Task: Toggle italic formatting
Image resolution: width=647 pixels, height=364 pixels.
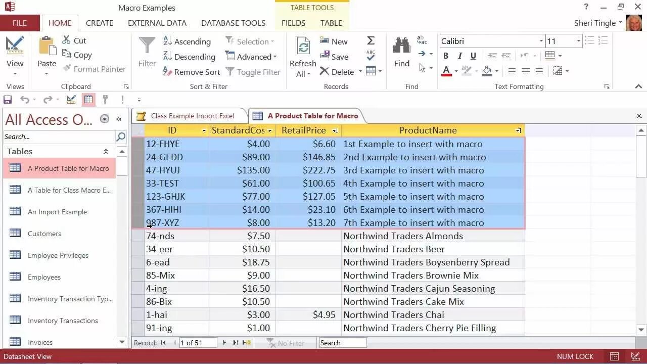Action: click(459, 56)
